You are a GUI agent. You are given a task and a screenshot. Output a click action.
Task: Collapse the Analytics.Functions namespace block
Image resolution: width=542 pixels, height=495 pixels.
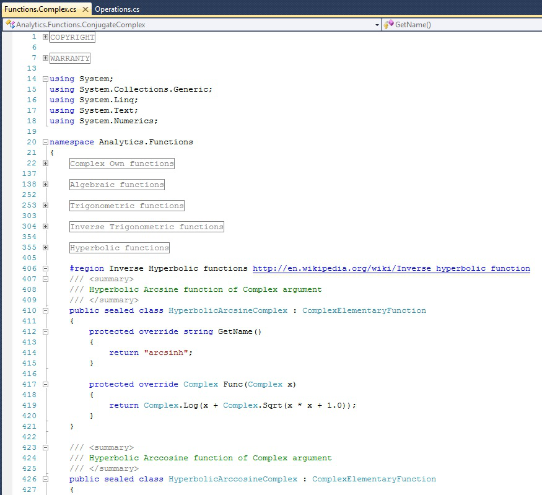45,142
